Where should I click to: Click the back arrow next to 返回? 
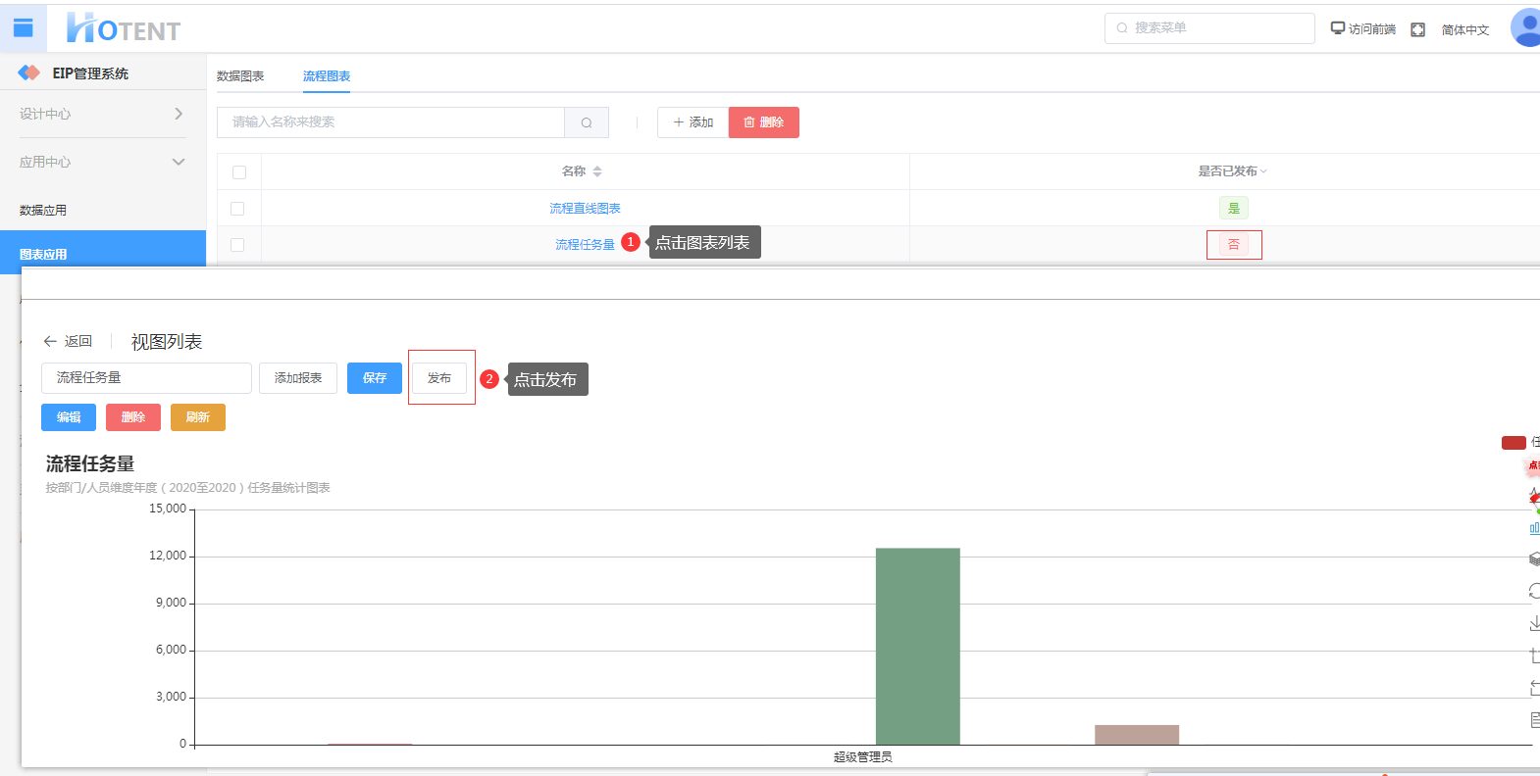[50, 341]
